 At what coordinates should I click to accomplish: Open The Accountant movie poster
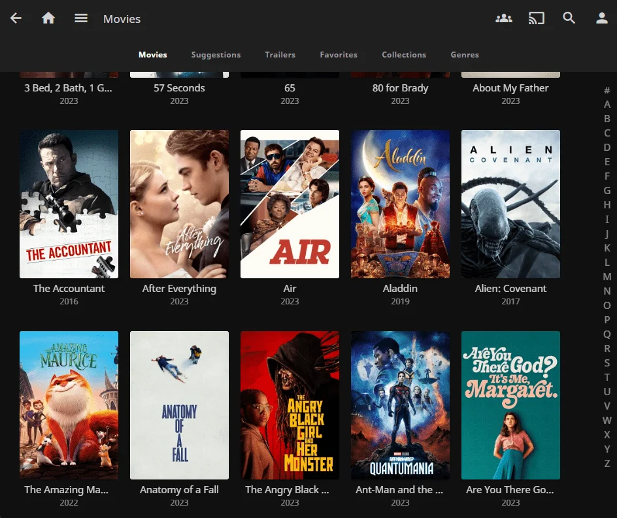[69, 204]
